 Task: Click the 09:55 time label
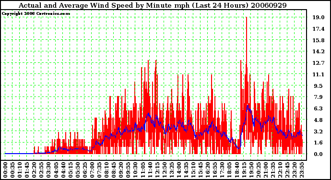click(x=128, y=170)
